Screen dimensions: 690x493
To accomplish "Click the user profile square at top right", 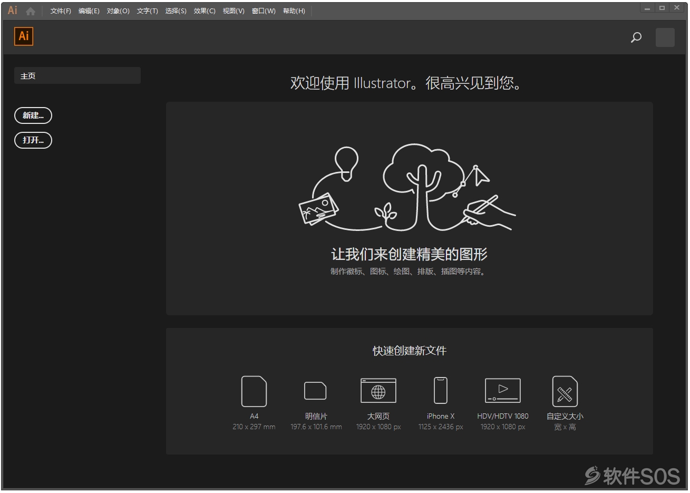I will (x=665, y=37).
